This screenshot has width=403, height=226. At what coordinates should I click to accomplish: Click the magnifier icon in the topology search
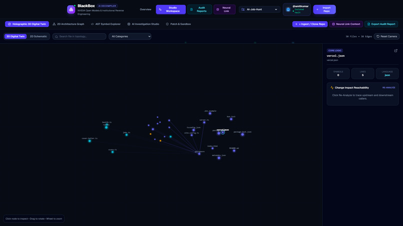(x=56, y=37)
